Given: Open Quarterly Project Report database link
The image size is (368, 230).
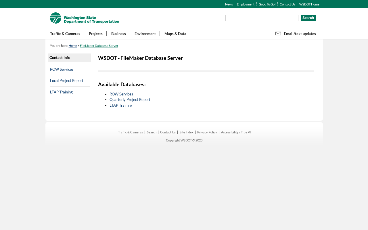Looking at the screenshot, I should click(x=130, y=99).
